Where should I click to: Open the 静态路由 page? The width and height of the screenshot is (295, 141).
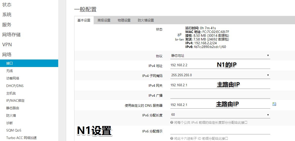(12, 108)
